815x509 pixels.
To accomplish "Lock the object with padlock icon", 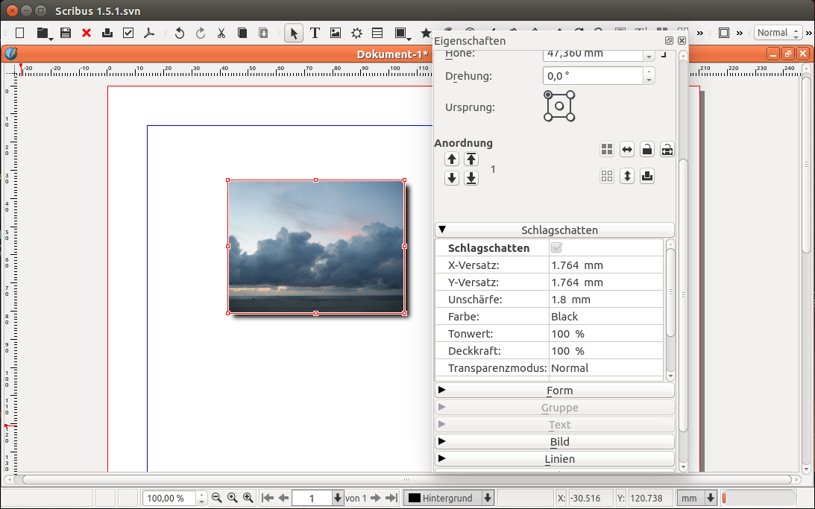I will pyautogui.click(x=647, y=150).
